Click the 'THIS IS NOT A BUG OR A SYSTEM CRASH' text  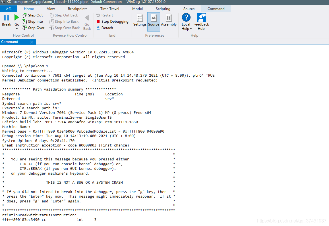[x=84, y=183]
